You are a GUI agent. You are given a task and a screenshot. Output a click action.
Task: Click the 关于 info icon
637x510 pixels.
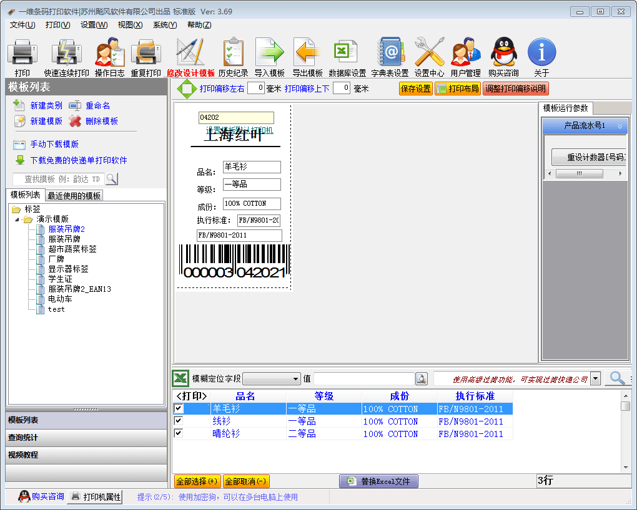(541, 53)
